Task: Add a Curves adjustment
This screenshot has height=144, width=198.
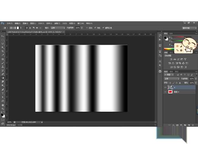Action: (x=178, y=59)
